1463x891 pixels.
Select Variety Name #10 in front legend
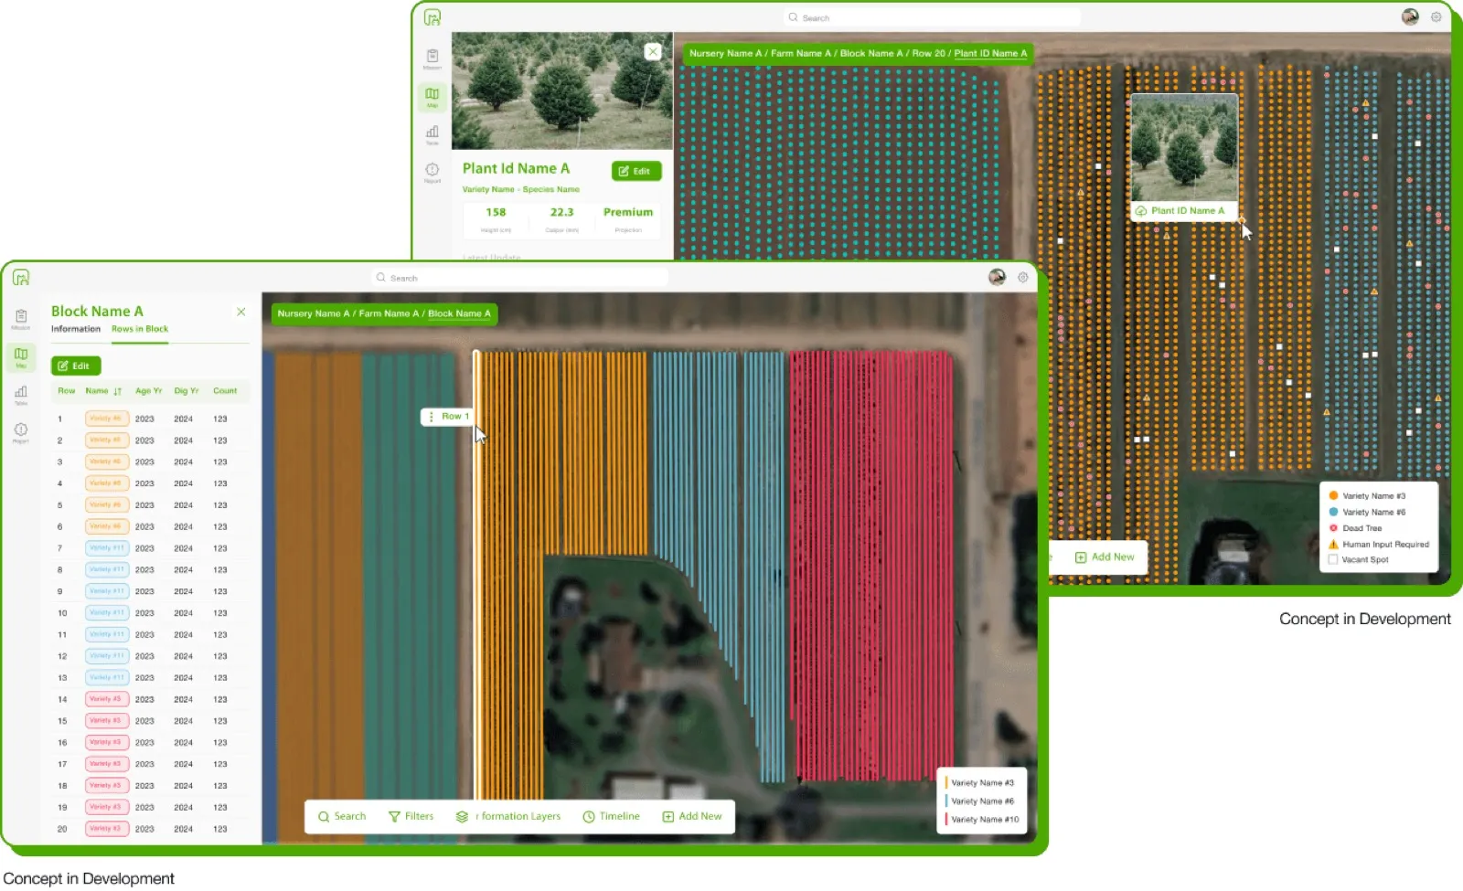tap(982, 820)
